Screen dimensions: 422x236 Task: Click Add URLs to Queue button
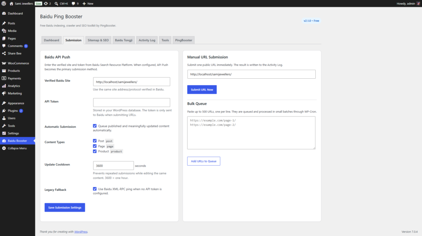click(x=204, y=161)
